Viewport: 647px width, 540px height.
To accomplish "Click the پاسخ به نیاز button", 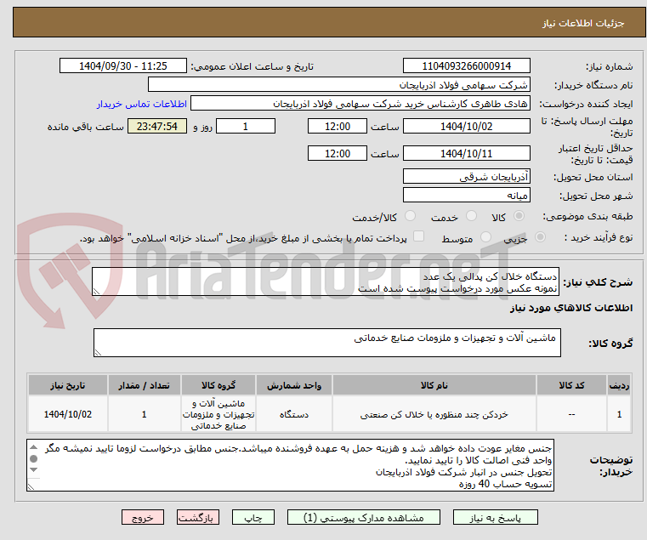I will [495, 517].
